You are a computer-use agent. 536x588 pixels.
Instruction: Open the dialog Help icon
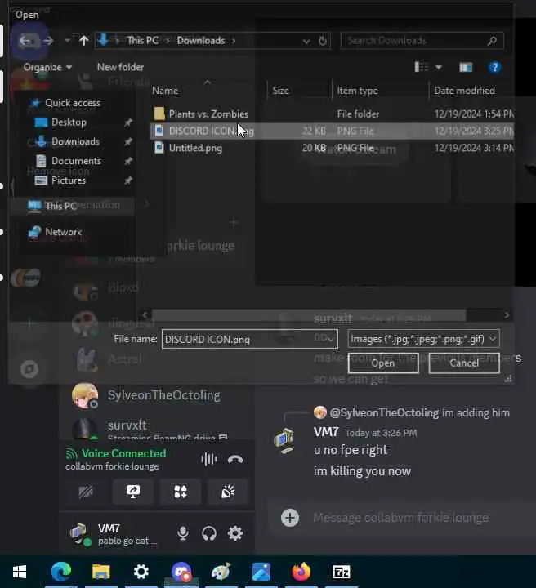(495, 67)
